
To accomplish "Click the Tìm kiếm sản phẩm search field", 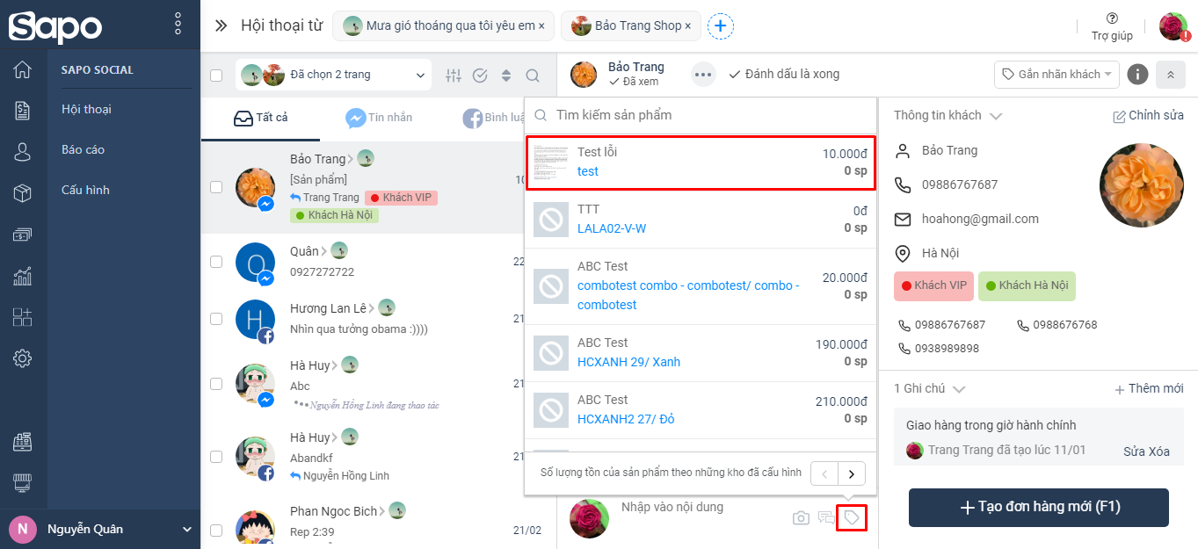I will pyautogui.click(x=701, y=115).
